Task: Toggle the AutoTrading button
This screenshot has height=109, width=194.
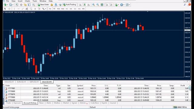Action: [x=69, y=5]
